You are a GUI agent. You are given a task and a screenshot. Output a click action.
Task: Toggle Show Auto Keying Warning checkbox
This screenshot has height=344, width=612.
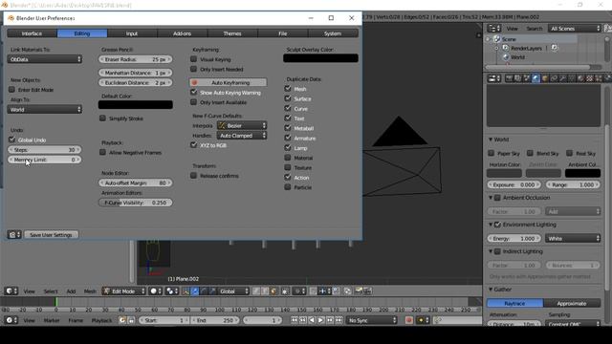[x=193, y=92]
